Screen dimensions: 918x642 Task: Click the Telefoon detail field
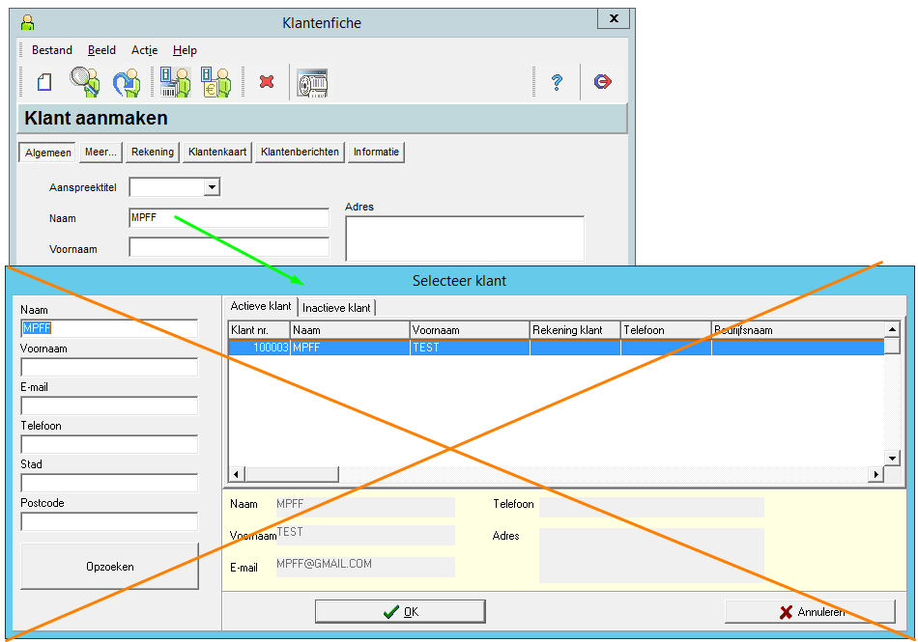pos(651,507)
